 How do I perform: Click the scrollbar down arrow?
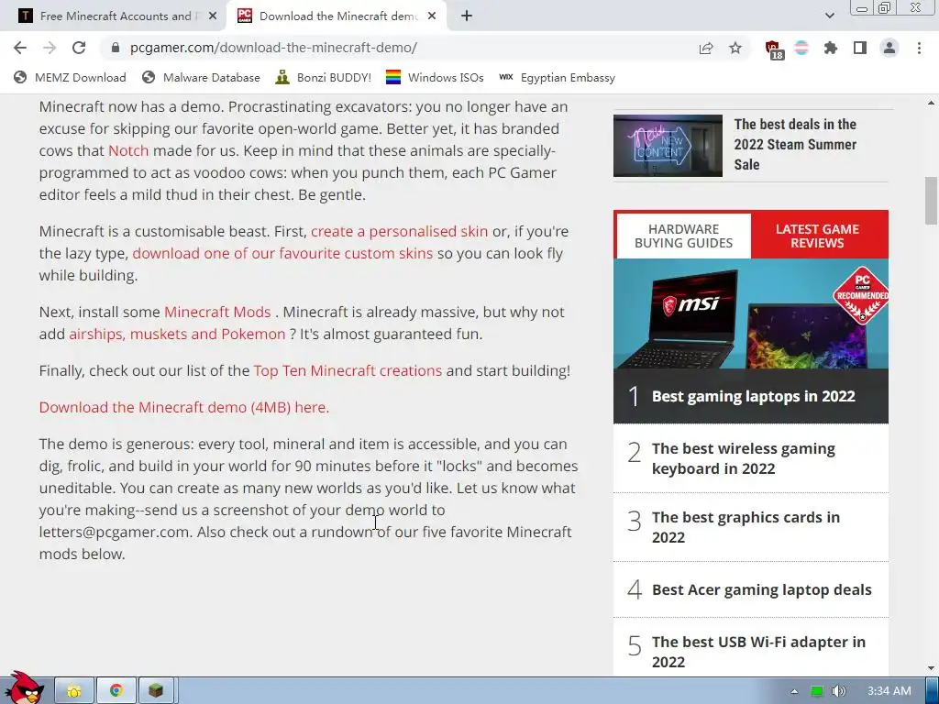pos(932,668)
